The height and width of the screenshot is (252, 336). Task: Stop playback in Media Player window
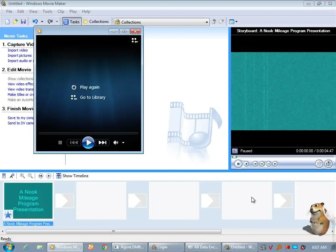click(x=60, y=142)
